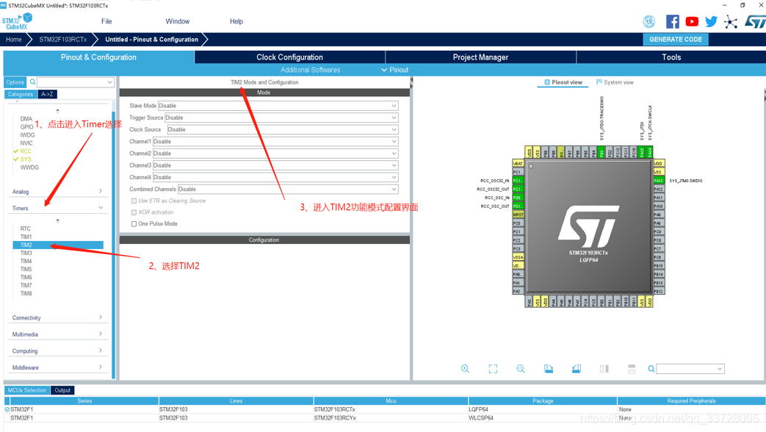766x432 pixels.
Task: Expand the Analog category
Action: (57, 192)
